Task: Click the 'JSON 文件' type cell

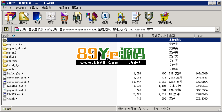Action: click(176, 78)
